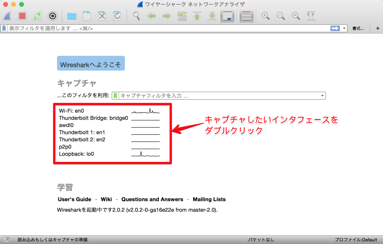
Task: Add a filter button with plus
Action: click(x=378, y=28)
